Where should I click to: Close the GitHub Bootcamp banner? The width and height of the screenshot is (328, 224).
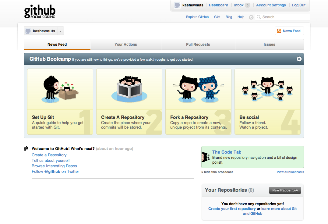pyautogui.click(x=299, y=59)
